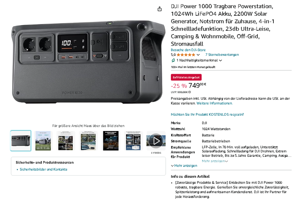Image resolution: width=296 pixels, height=200 pixels.
Task: Expand Mehr anzeigen in Empfohlene Anwendungen
Action: pyautogui.click(x=215, y=161)
